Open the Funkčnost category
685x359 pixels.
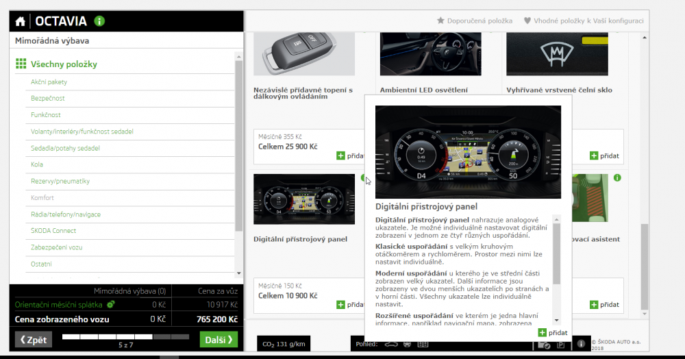point(45,115)
